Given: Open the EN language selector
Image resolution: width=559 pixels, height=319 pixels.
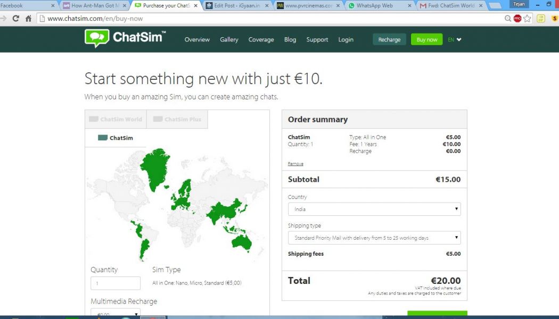Looking at the screenshot, I should tap(454, 39).
